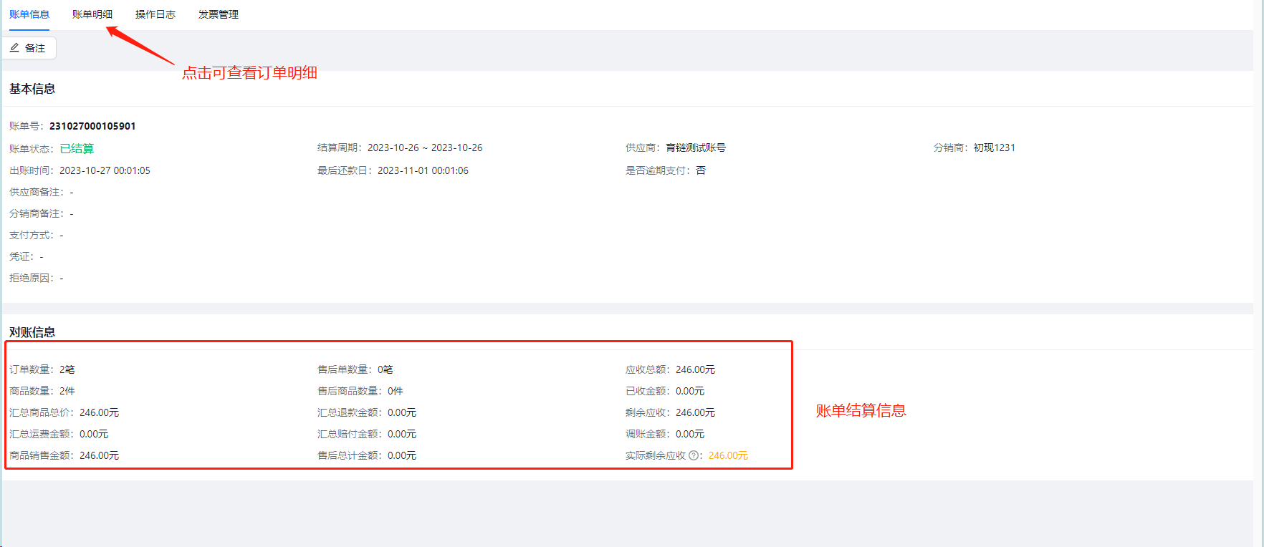
Task: Select bill number 231027000105901
Action: click(x=92, y=126)
